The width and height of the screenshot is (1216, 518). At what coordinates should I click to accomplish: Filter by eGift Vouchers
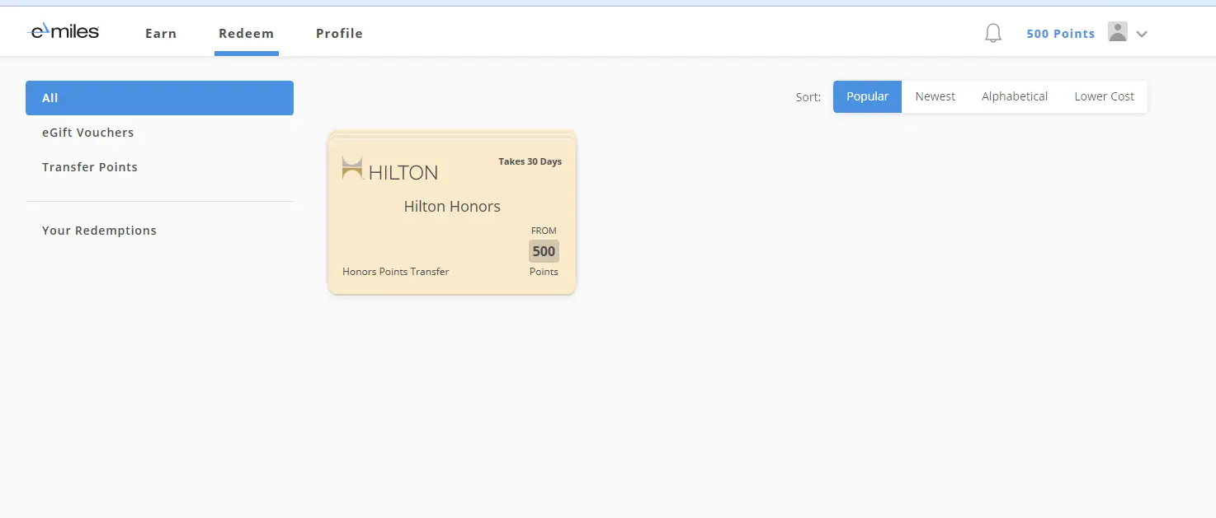click(88, 133)
